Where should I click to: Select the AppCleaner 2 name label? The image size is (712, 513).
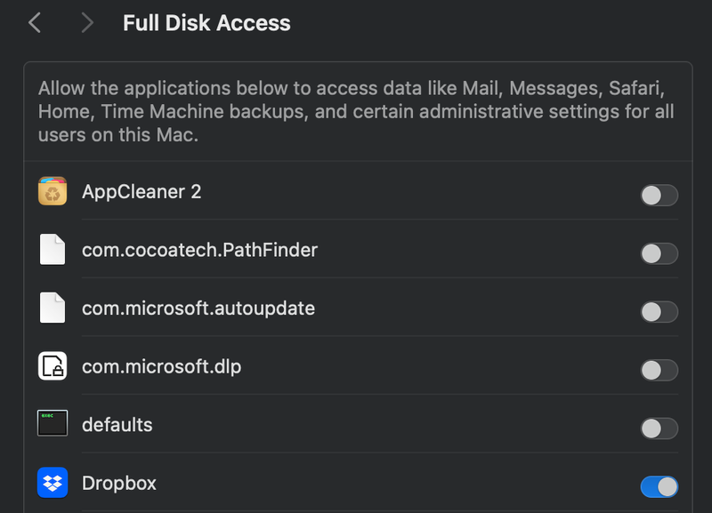[x=142, y=191]
